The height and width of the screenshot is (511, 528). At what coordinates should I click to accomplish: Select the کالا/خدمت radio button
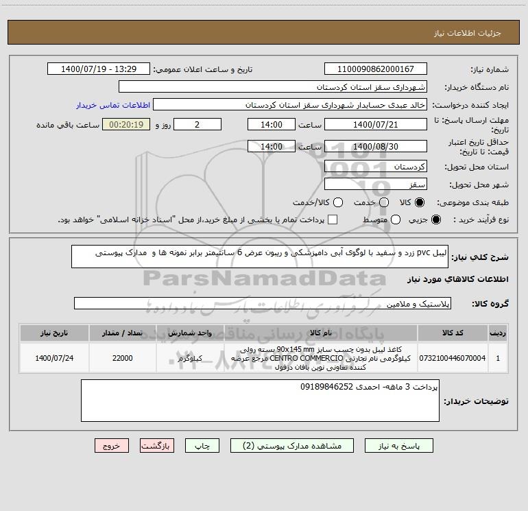point(338,202)
